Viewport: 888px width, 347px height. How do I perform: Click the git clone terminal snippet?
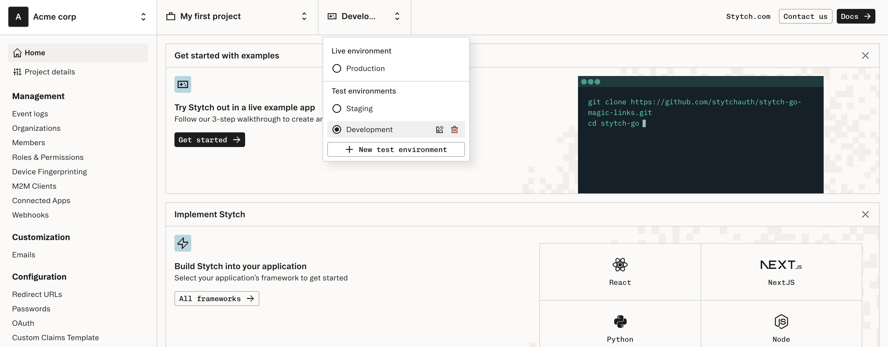(x=694, y=112)
